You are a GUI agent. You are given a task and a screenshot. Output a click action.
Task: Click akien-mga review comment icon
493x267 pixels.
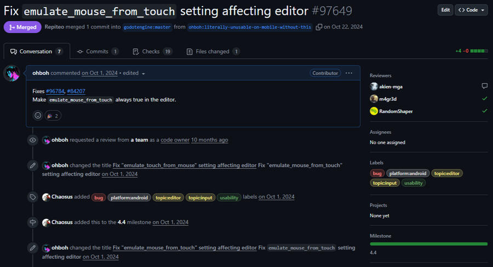[484, 86]
